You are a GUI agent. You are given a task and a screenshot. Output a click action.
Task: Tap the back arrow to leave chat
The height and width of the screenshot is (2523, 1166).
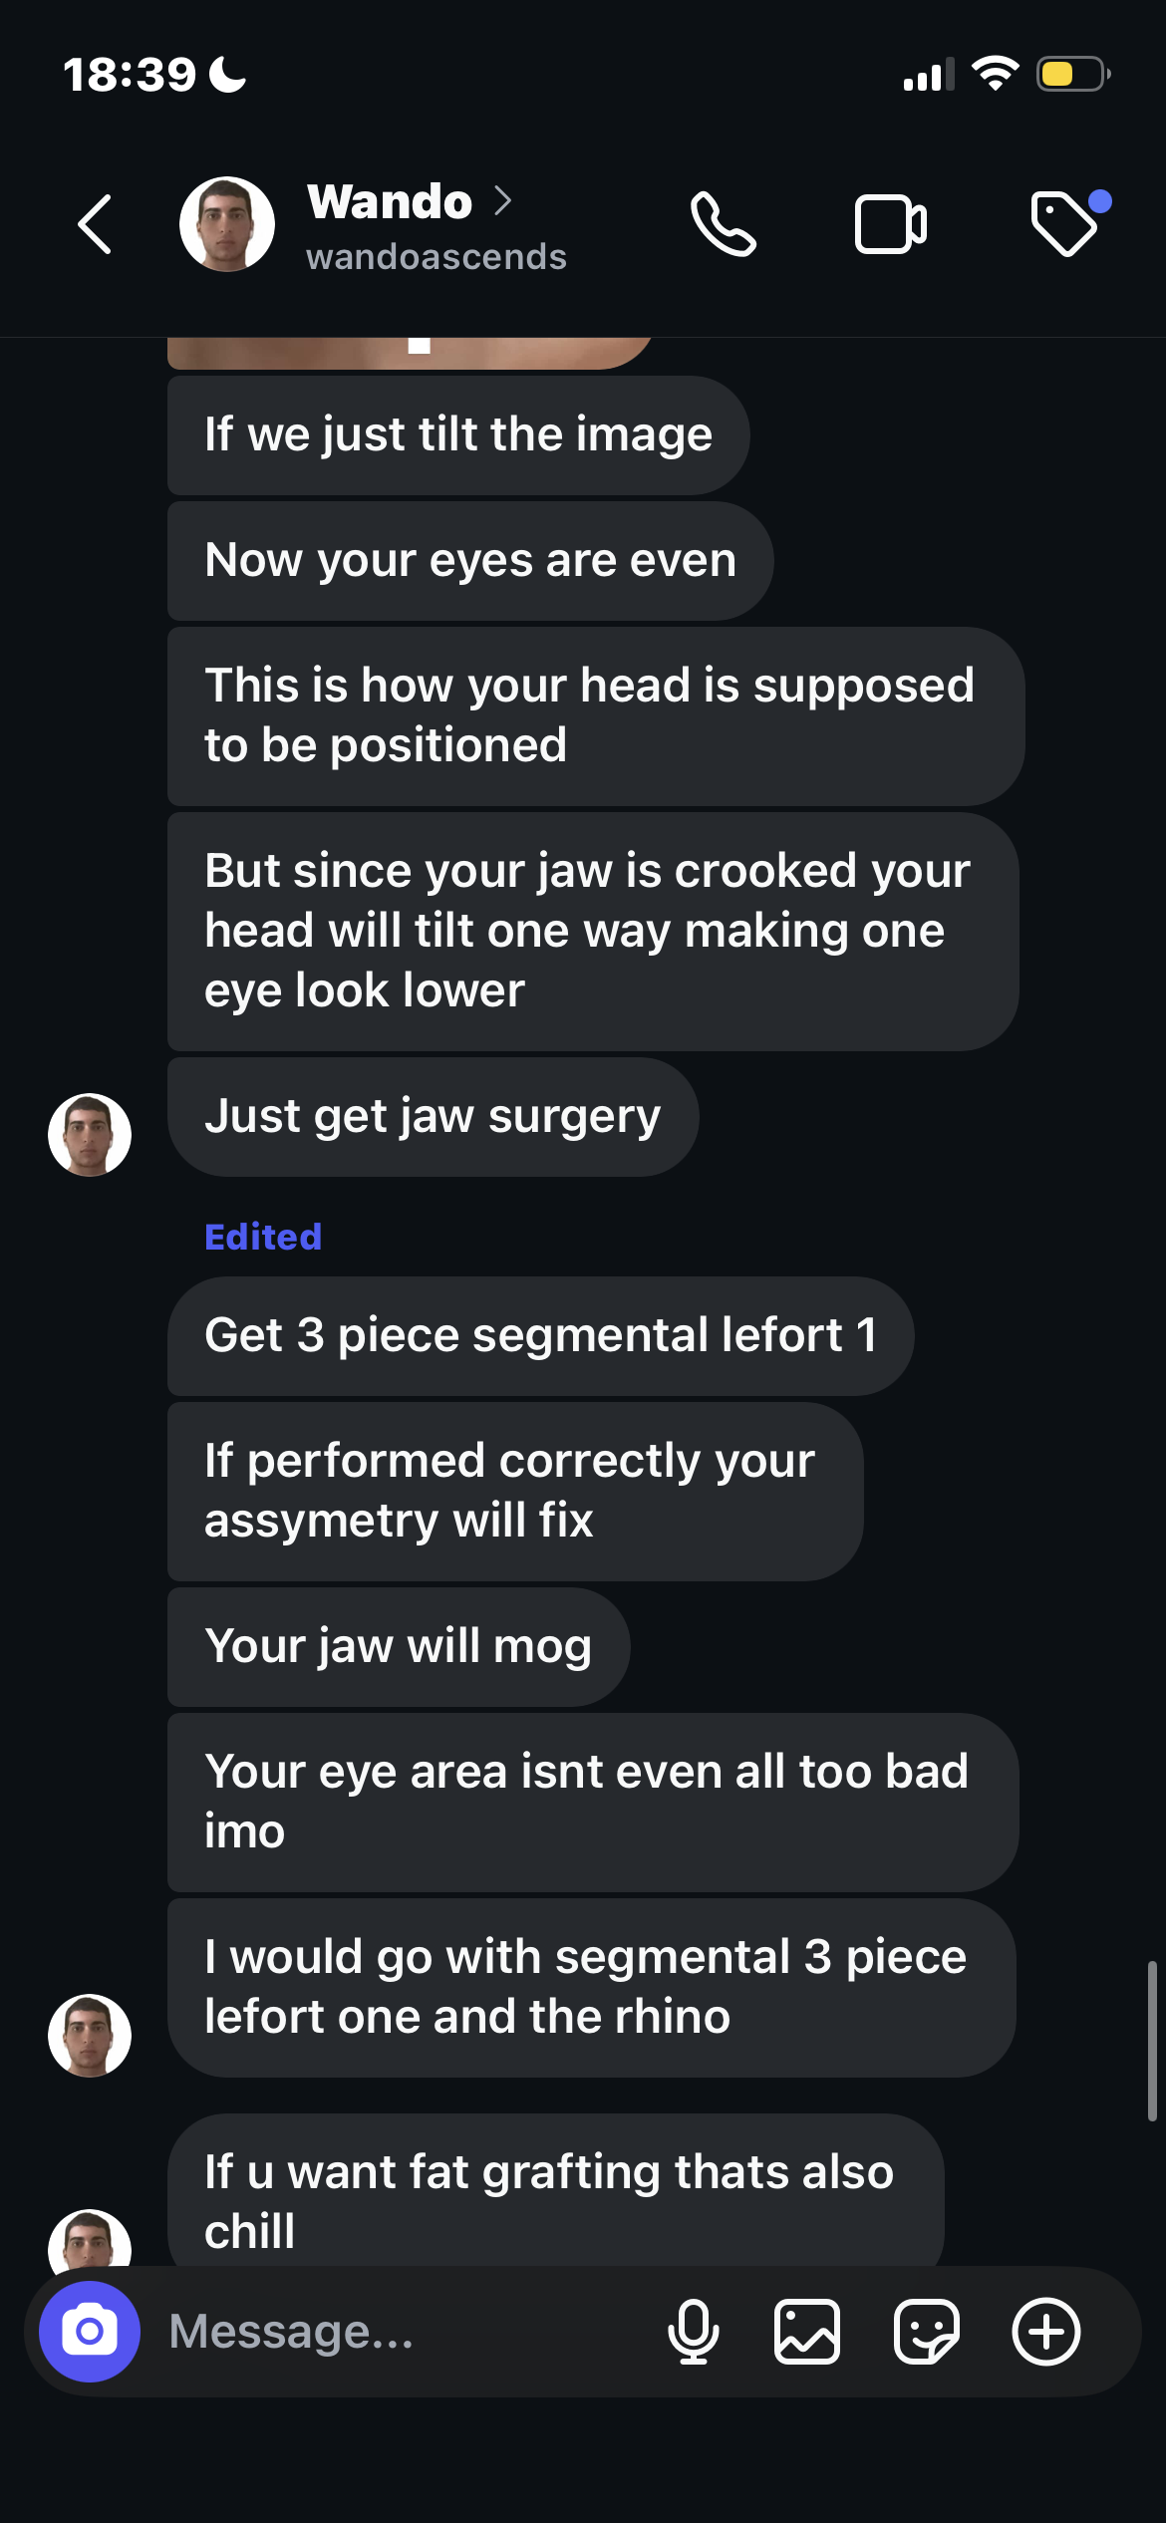pos(96,224)
